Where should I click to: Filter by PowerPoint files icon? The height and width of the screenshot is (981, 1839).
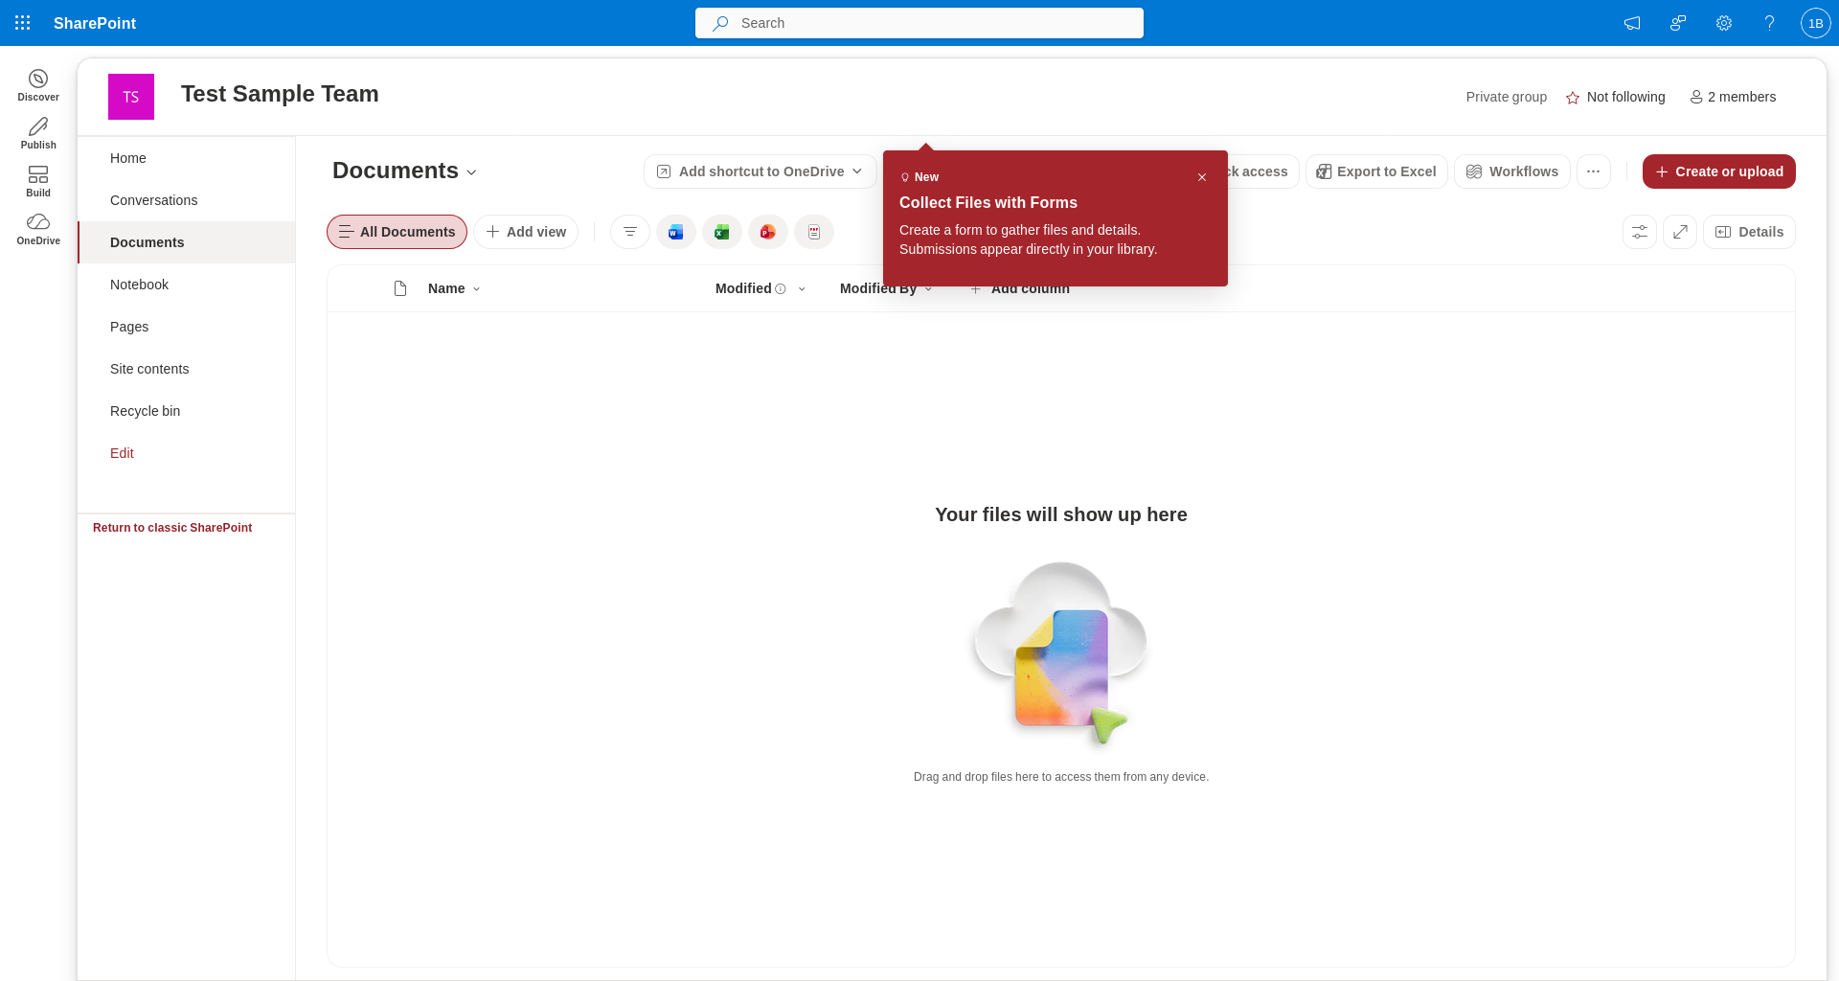click(x=768, y=232)
